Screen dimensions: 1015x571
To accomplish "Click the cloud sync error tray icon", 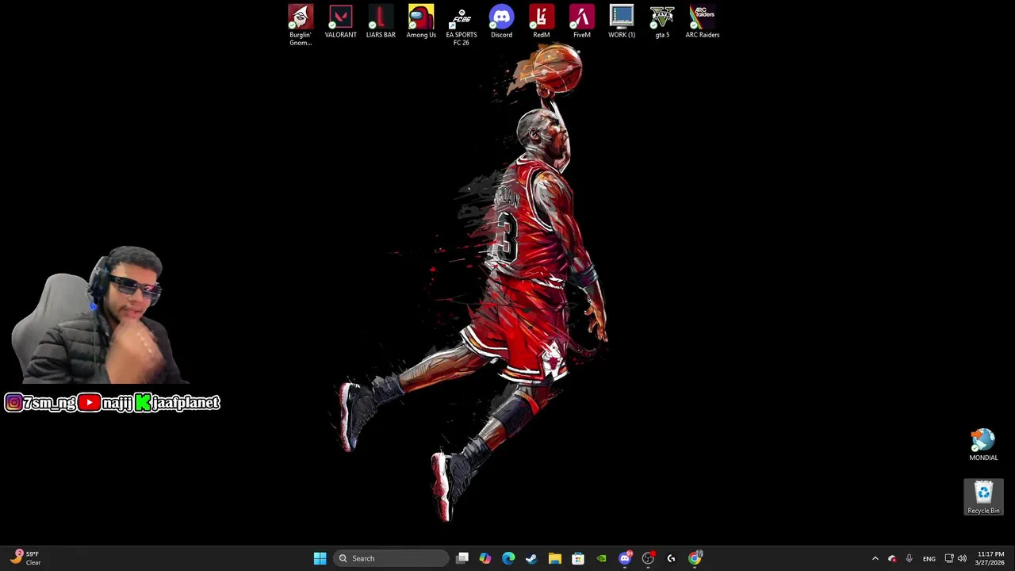I will pos(892,558).
